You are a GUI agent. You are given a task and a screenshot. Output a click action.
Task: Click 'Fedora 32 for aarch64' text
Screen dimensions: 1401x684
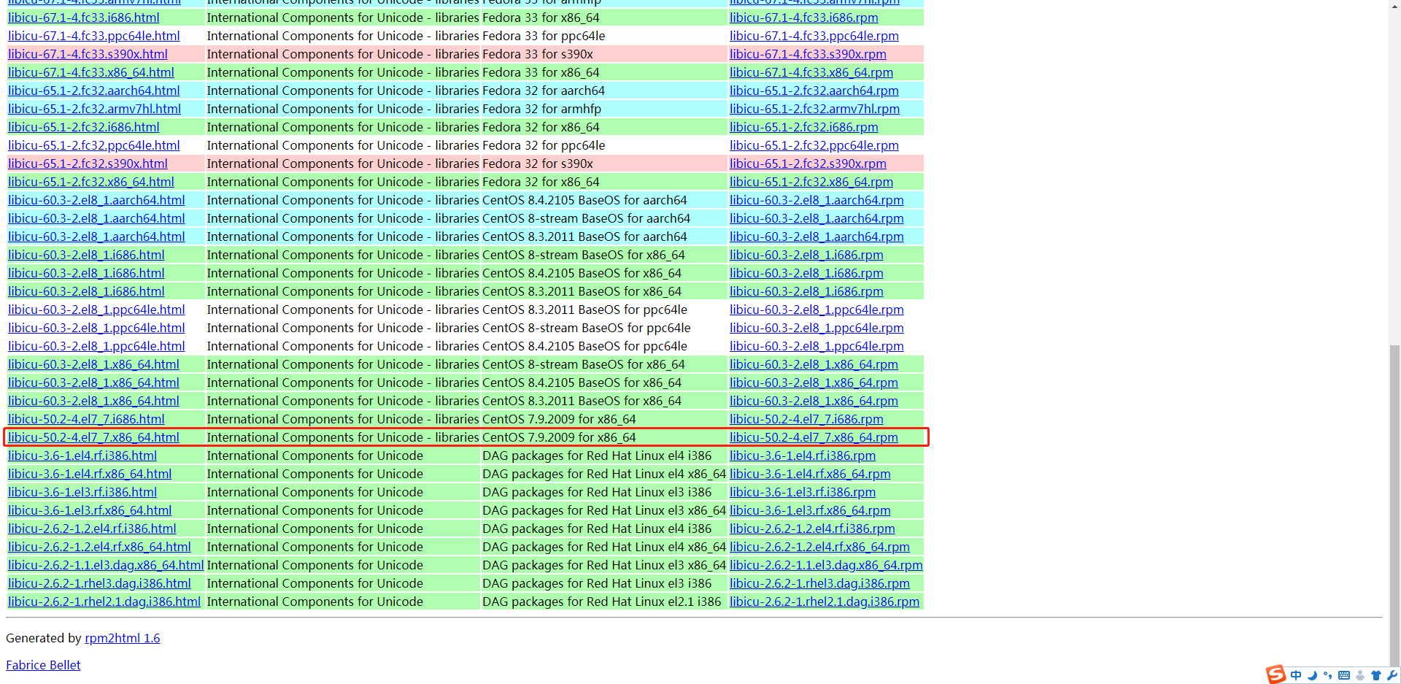[x=544, y=91]
